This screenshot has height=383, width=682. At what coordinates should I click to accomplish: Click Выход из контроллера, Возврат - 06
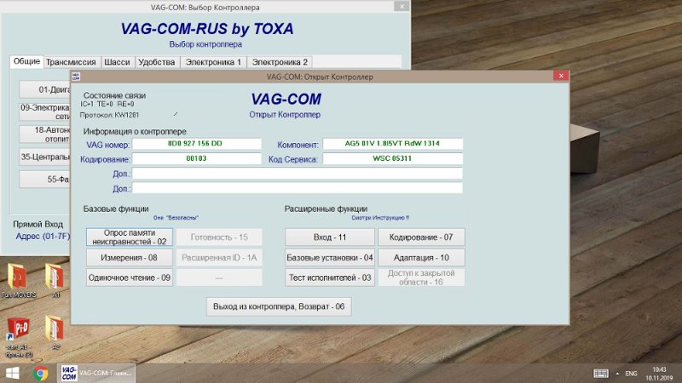point(279,306)
